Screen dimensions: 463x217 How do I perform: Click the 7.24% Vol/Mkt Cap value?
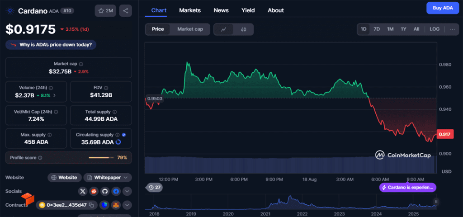tap(37, 119)
